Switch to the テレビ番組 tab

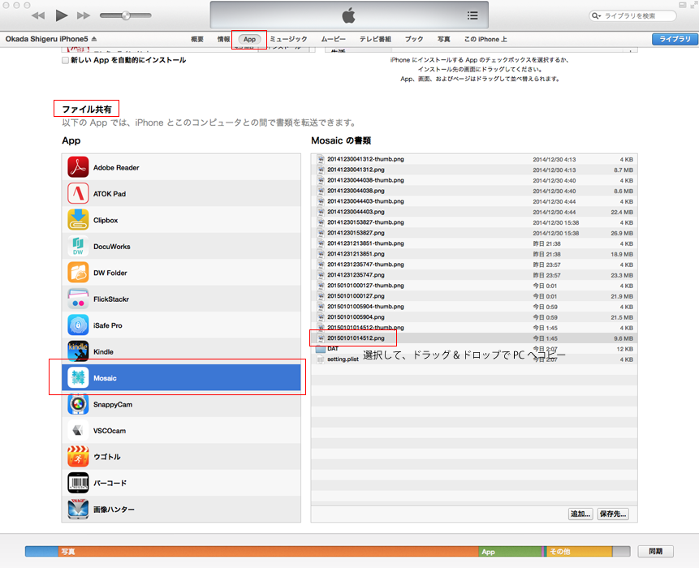coord(375,39)
